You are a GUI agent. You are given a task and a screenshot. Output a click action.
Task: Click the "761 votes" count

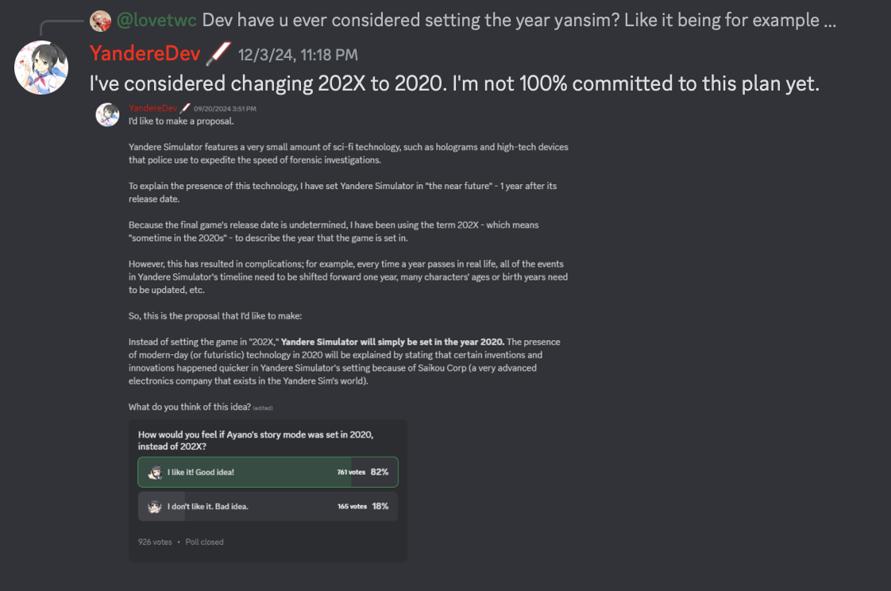(351, 472)
